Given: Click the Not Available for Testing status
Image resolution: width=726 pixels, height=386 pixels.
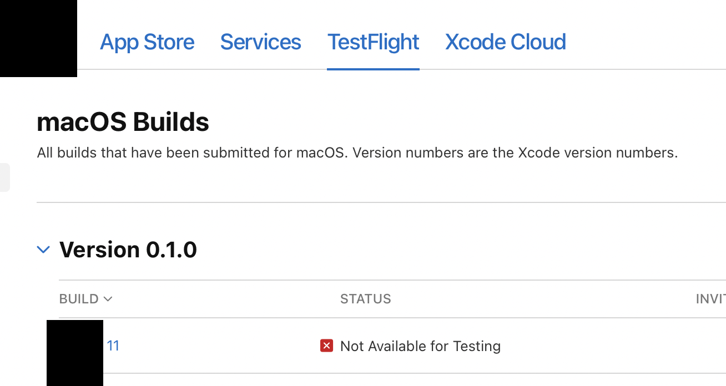Looking at the screenshot, I should tap(420, 346).
